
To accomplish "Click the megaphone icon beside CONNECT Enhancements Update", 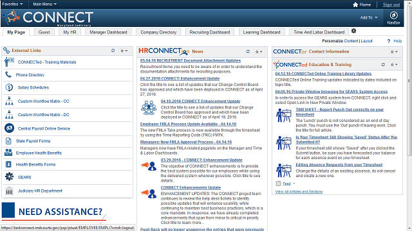I will [149, 194].
